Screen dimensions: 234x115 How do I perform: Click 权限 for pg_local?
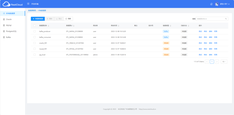tap(216, 55)
